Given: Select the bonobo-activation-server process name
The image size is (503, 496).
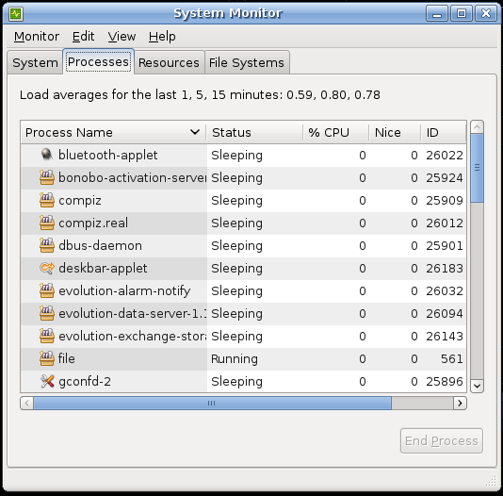Looking at the screenshot, I should [x=133, y=177].
